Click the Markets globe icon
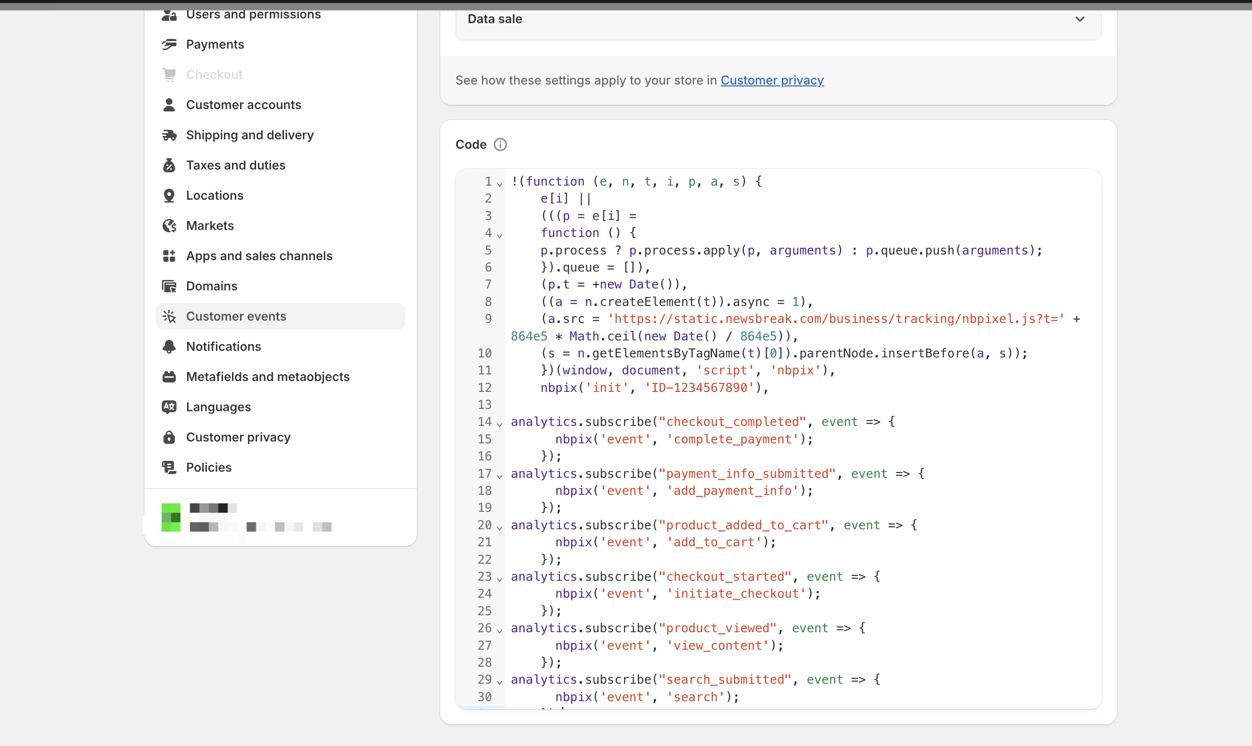 (169, 226)
